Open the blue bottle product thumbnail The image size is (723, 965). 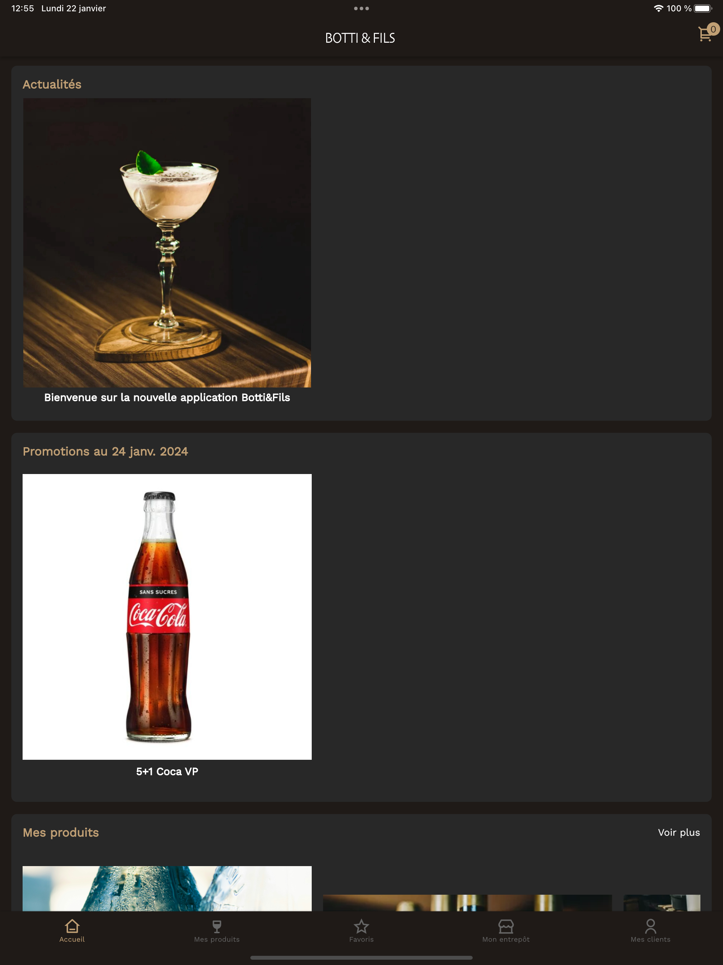click(x=167, y=888)
